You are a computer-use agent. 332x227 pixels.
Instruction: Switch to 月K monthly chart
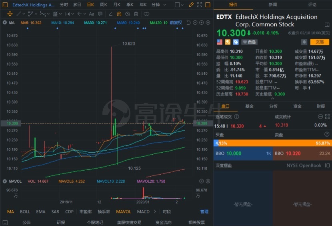pyautogui.click(x=117, y=5)
